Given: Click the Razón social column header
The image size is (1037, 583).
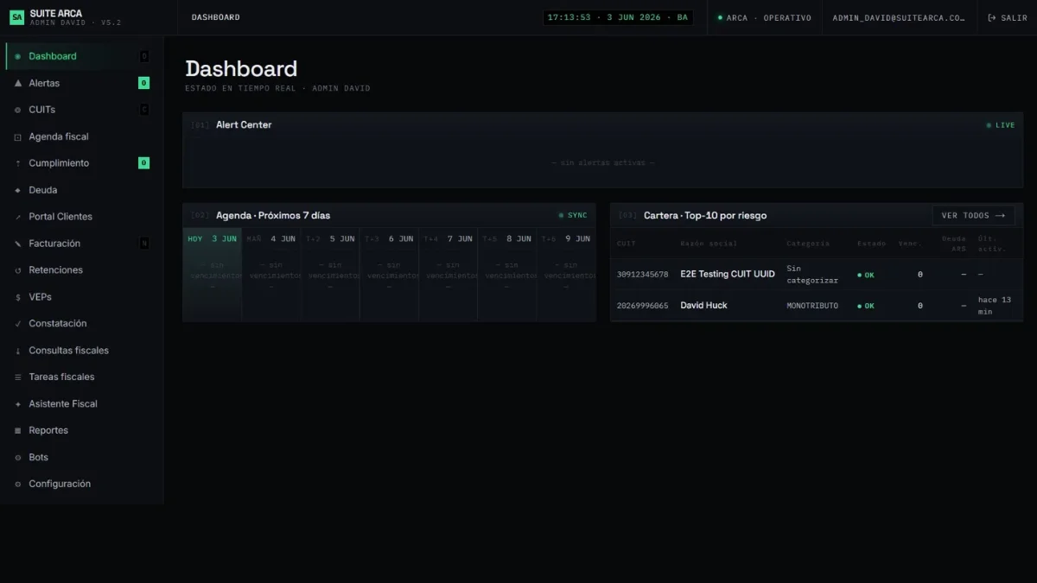Looking at the screenshot, I should [x=709, y=244].
